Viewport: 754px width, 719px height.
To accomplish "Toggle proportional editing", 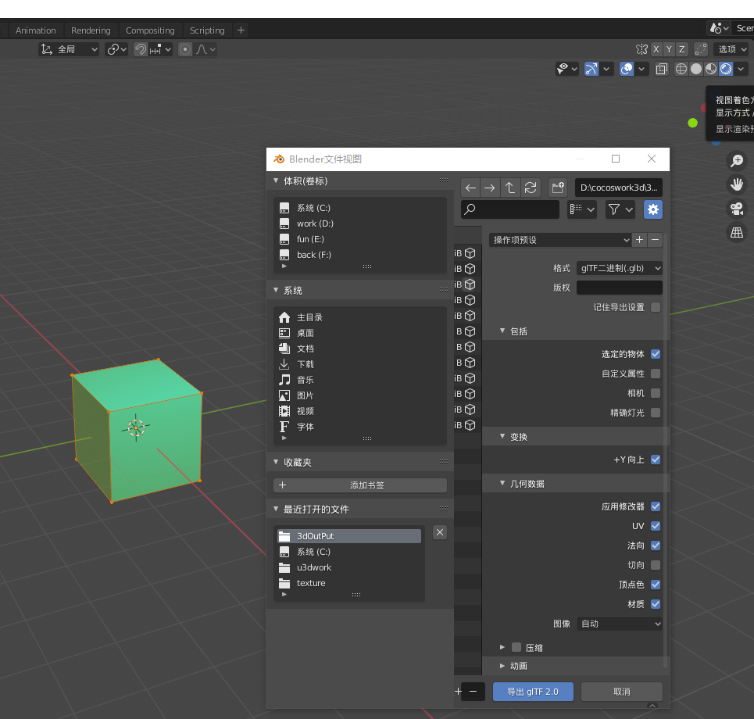I will coord(185,49).
